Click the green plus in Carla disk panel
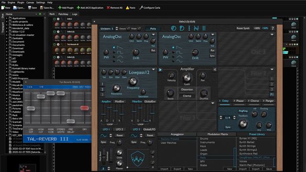Viewport: 306px width, 172px height. click(x=40, y=14)
